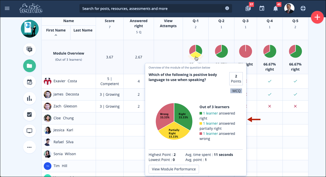Open the bar chart reports sidebar icon
Screen dimensions: 326x177
tap(30, 98)
